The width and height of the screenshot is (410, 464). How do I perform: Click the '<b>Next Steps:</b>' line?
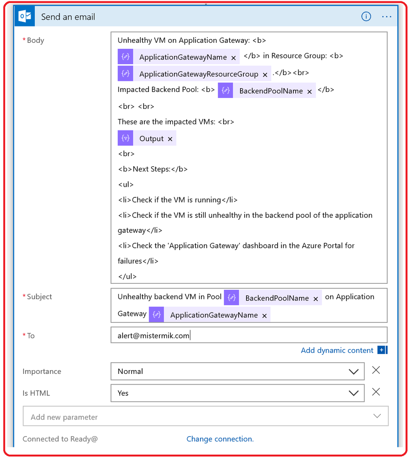pos(153,169)
